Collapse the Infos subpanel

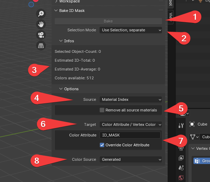(61, 41)
